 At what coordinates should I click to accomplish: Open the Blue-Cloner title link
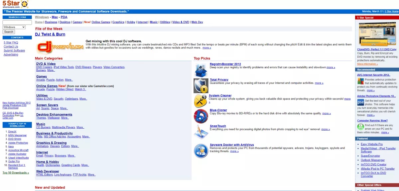pos(218,110)
